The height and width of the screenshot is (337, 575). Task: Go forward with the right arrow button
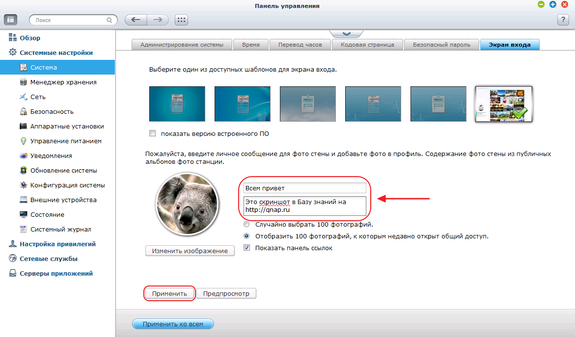(x=158, y=20)
